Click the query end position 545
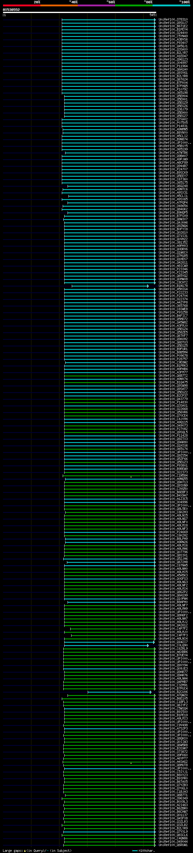Viewport: 193px width, 853px height. point(152,15)
